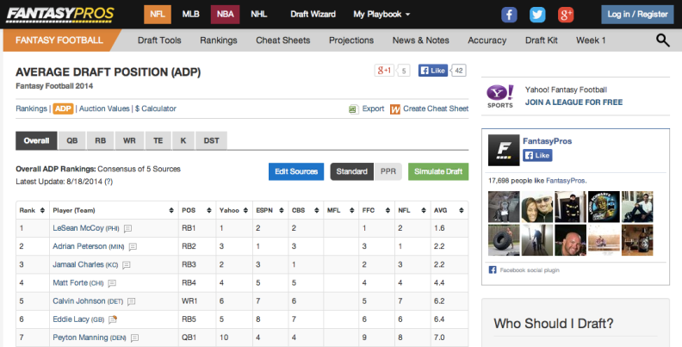Sort table by NFL column

(412, 210)
